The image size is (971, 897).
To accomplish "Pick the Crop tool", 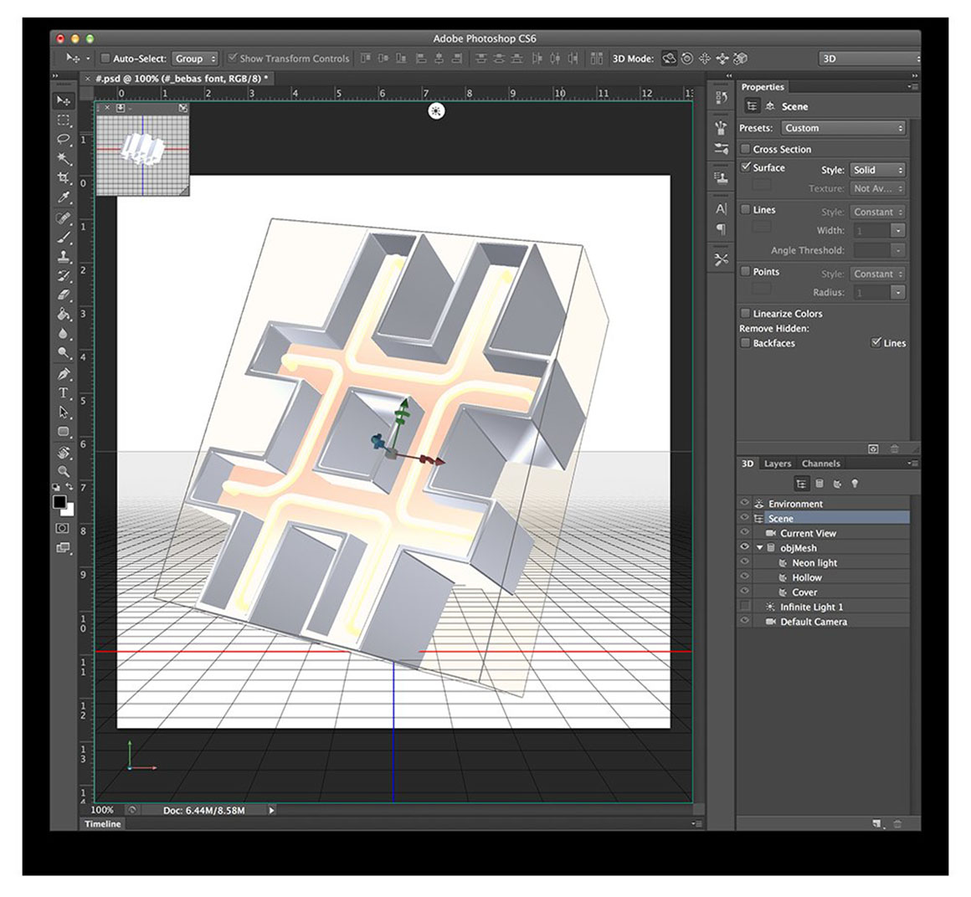I will [x=64, y=177].
